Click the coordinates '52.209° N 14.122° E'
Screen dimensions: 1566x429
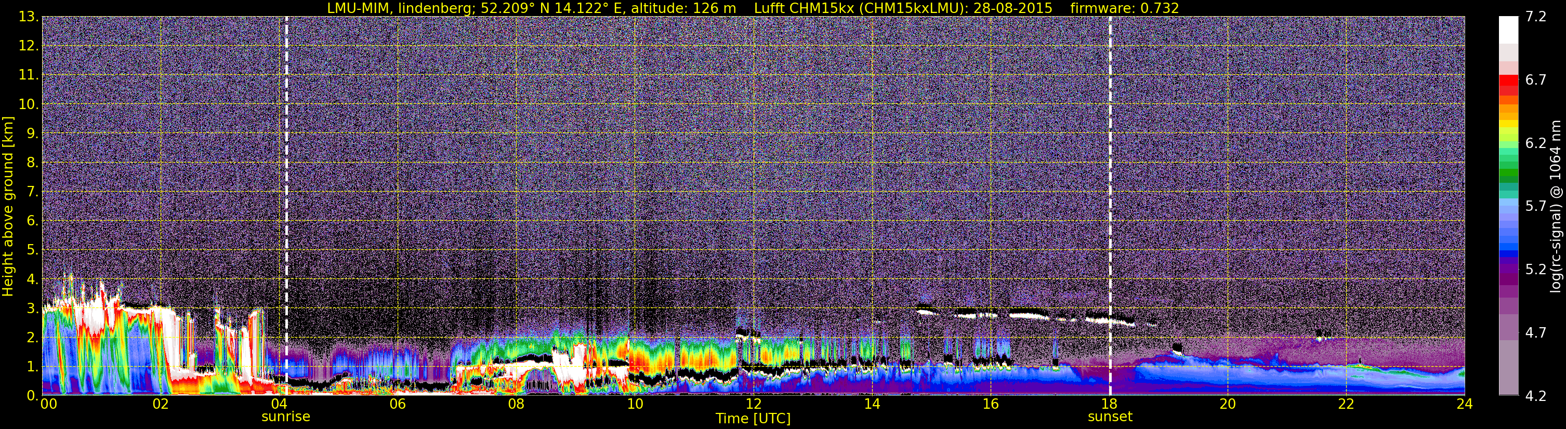coord(552,8)
